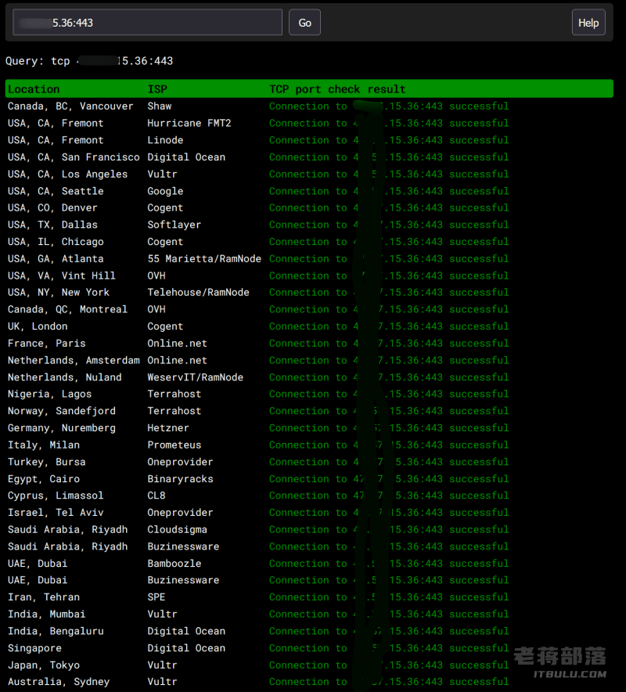The height and width of the screenshot is (692, 626).
Task: Click the Shaw ISP entry
Action: [x=160, y=106]
